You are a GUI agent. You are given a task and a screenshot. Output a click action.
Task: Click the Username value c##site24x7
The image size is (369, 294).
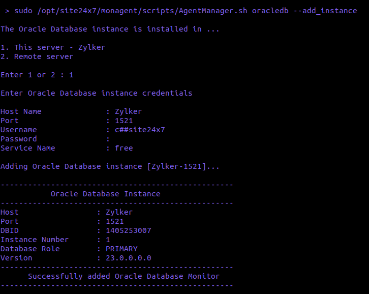pos(140,130)
